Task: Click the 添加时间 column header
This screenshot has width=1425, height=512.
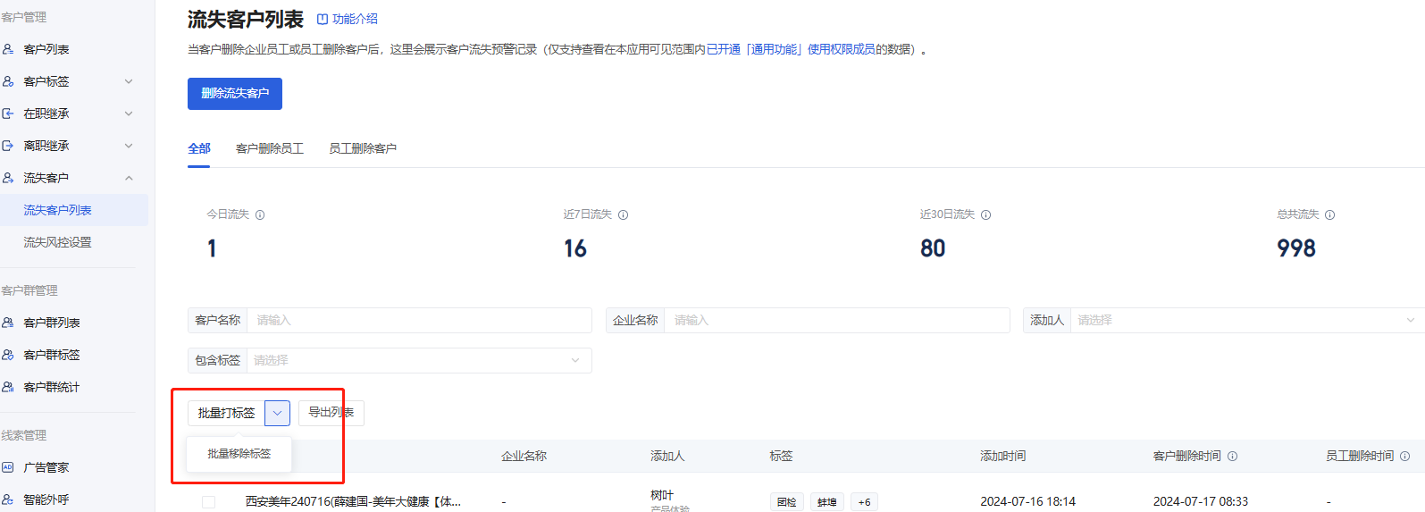Action: point(1003,456)
